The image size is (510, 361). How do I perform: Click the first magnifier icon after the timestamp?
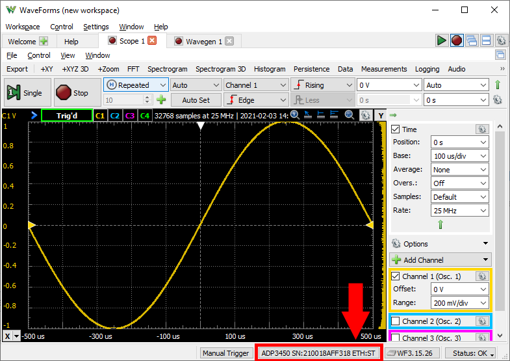pos(295,114)
